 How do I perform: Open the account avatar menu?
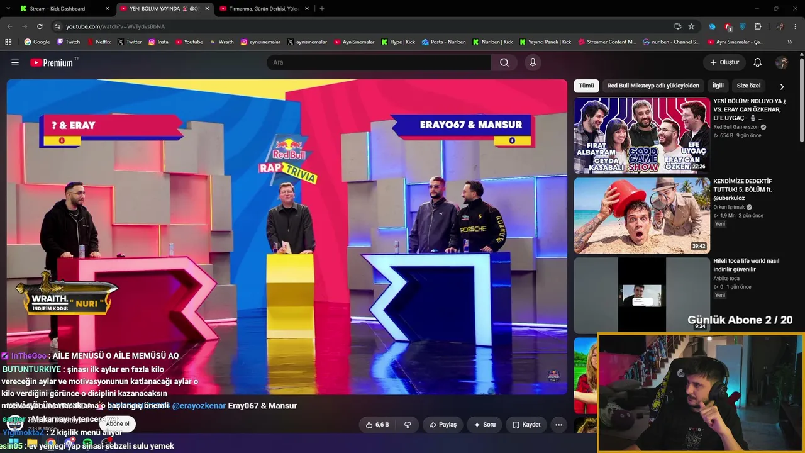[782, 62]
